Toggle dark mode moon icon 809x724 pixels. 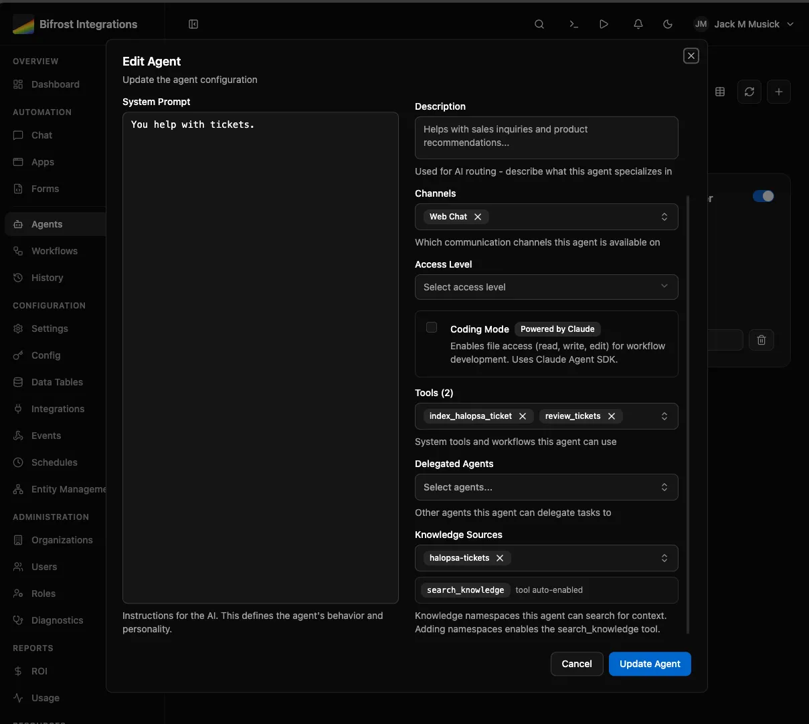click(668, 24)
